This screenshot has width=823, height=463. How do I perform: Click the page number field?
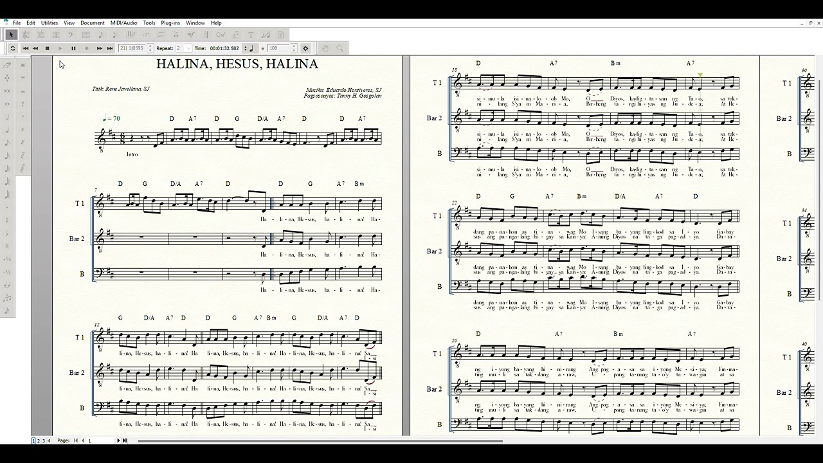[100, 440]
